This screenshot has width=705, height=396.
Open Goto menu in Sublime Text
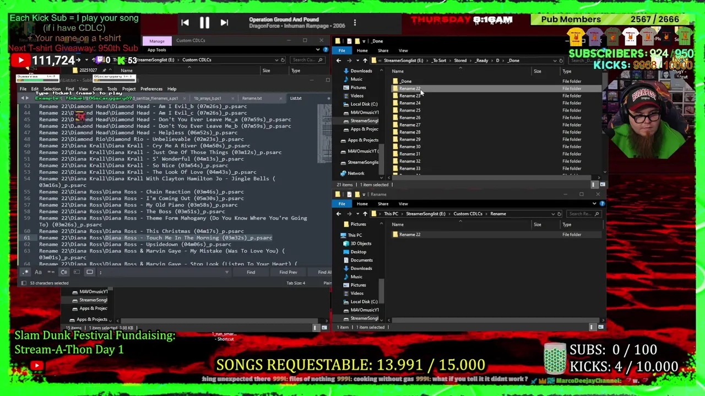(97, 89)
